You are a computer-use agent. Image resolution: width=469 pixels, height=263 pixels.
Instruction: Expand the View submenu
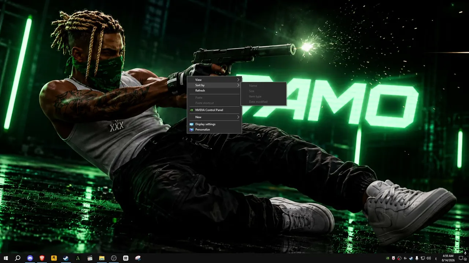pos(214,80)
